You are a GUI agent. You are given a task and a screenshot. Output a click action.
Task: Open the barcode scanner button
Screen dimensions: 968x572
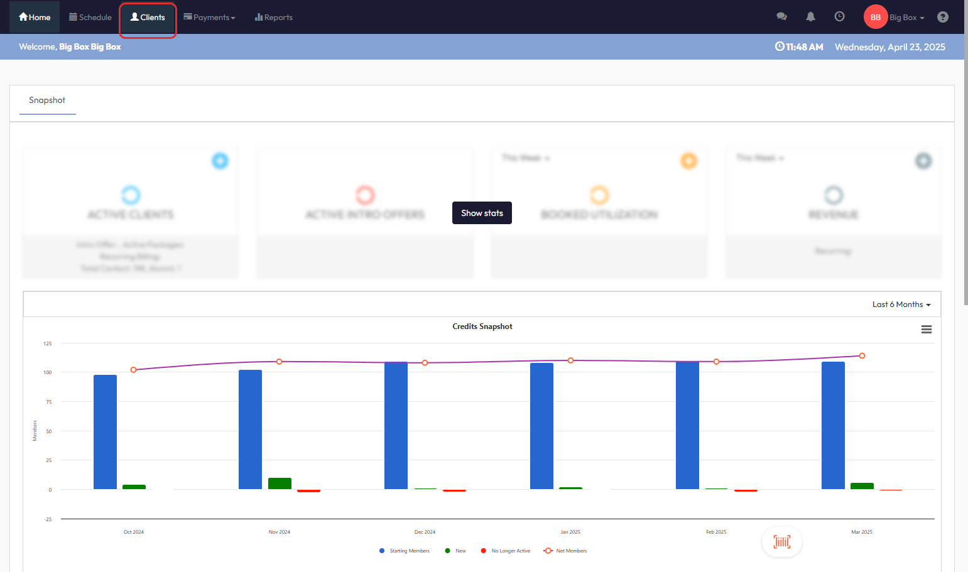click(781, 542)
